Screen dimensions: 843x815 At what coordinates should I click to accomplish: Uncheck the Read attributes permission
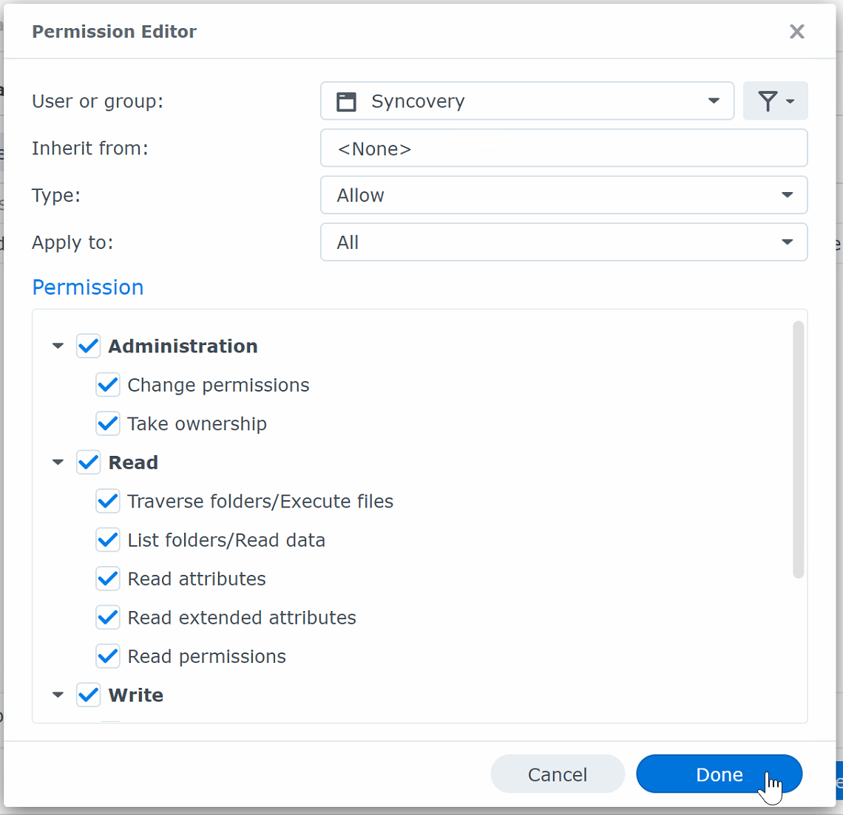click(108, 579)
